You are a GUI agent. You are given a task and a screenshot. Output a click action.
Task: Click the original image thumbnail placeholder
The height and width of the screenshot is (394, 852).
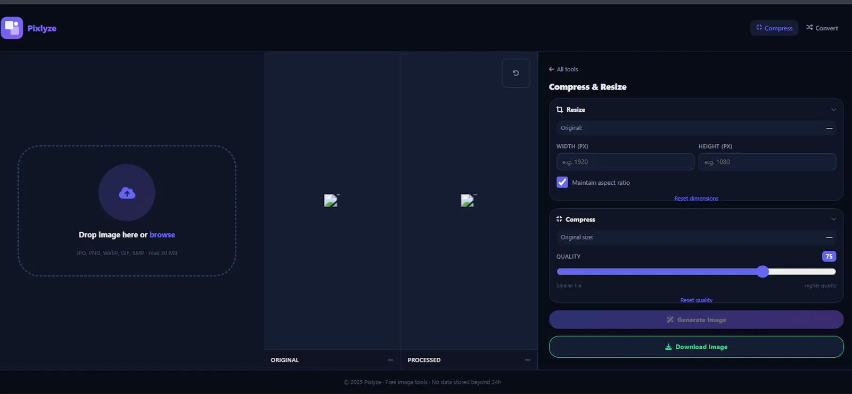pyautogui.click(x=331, y=200)
